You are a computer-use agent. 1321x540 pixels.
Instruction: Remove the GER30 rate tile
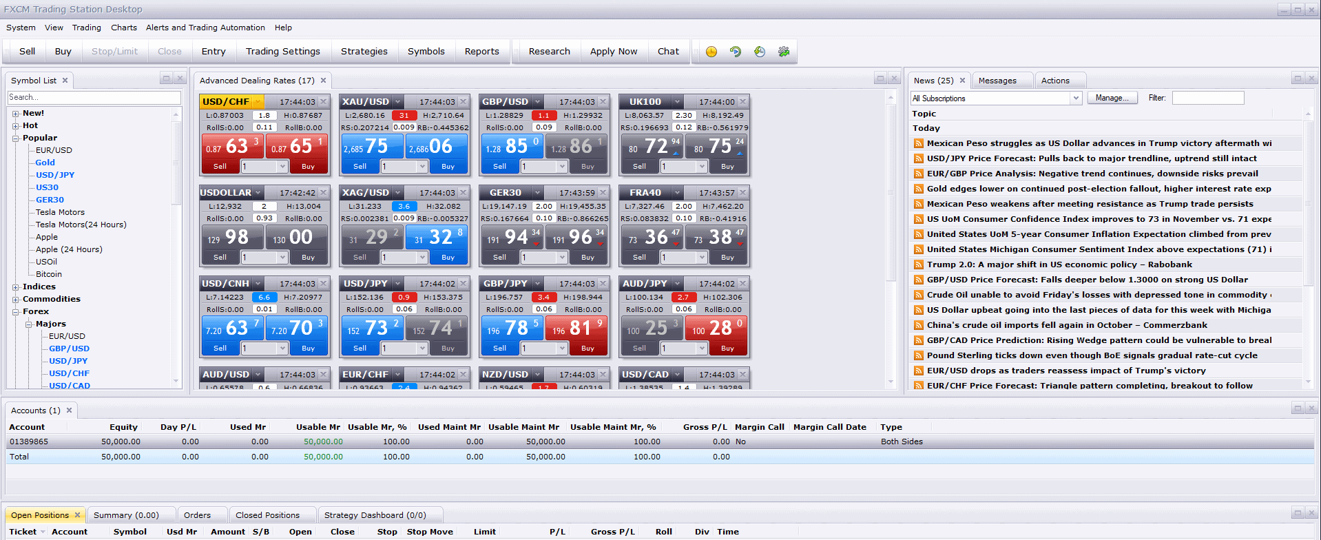coord(603,193)
